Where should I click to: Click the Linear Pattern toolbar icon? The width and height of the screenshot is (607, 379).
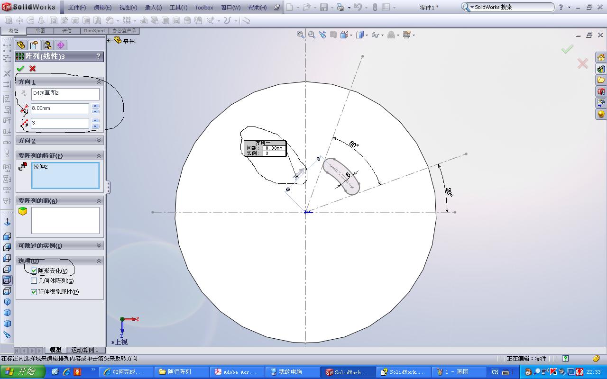[x=127, y=21]
